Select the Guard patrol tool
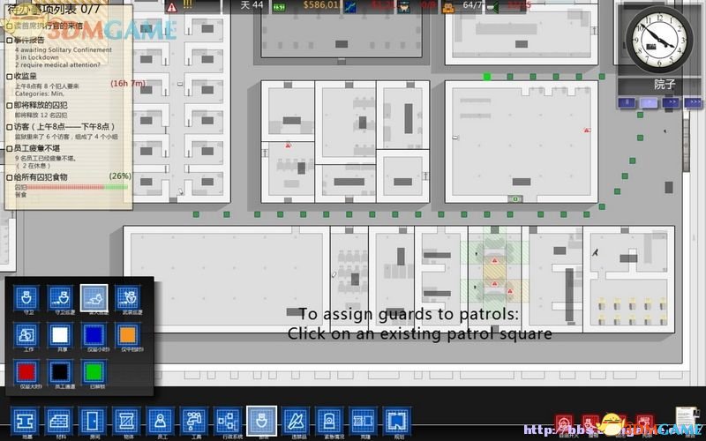The height and width of the screenshot is (441, 706). pyautogui.click(x=60, y=297)
